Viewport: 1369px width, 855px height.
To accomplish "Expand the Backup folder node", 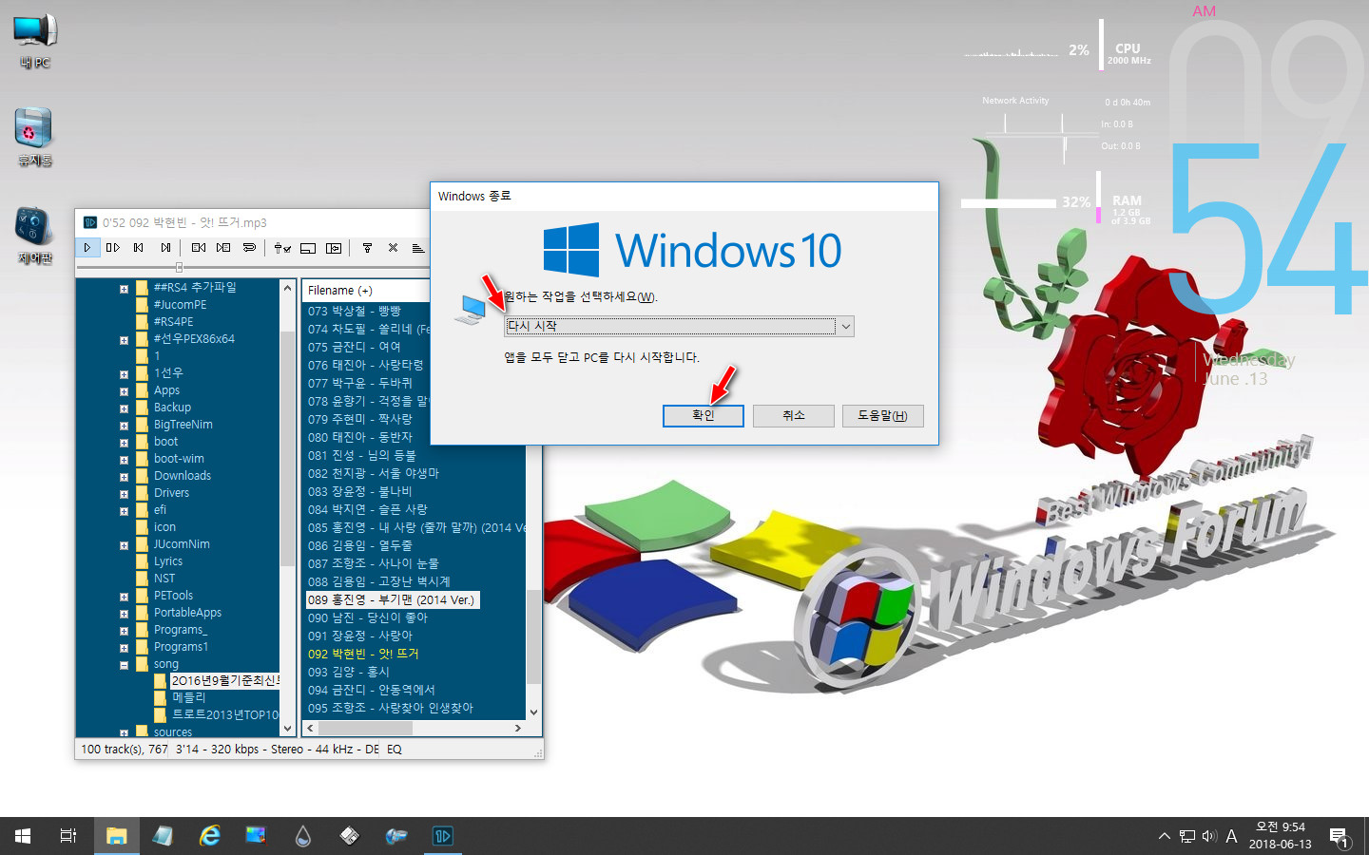I will [x=124, y=408].
